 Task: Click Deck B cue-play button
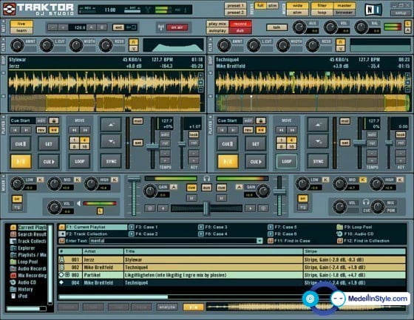(x=256, y=161)
